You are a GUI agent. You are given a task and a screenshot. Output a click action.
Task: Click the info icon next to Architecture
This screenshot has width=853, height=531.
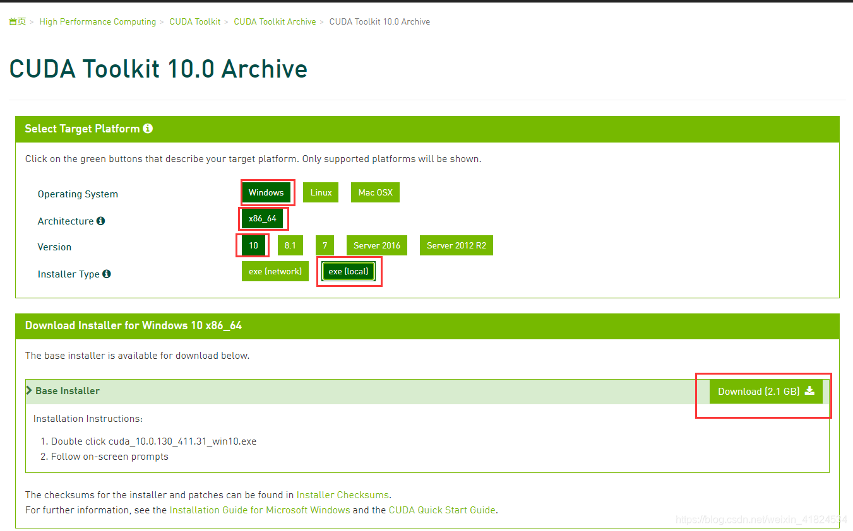pos(101,221)
